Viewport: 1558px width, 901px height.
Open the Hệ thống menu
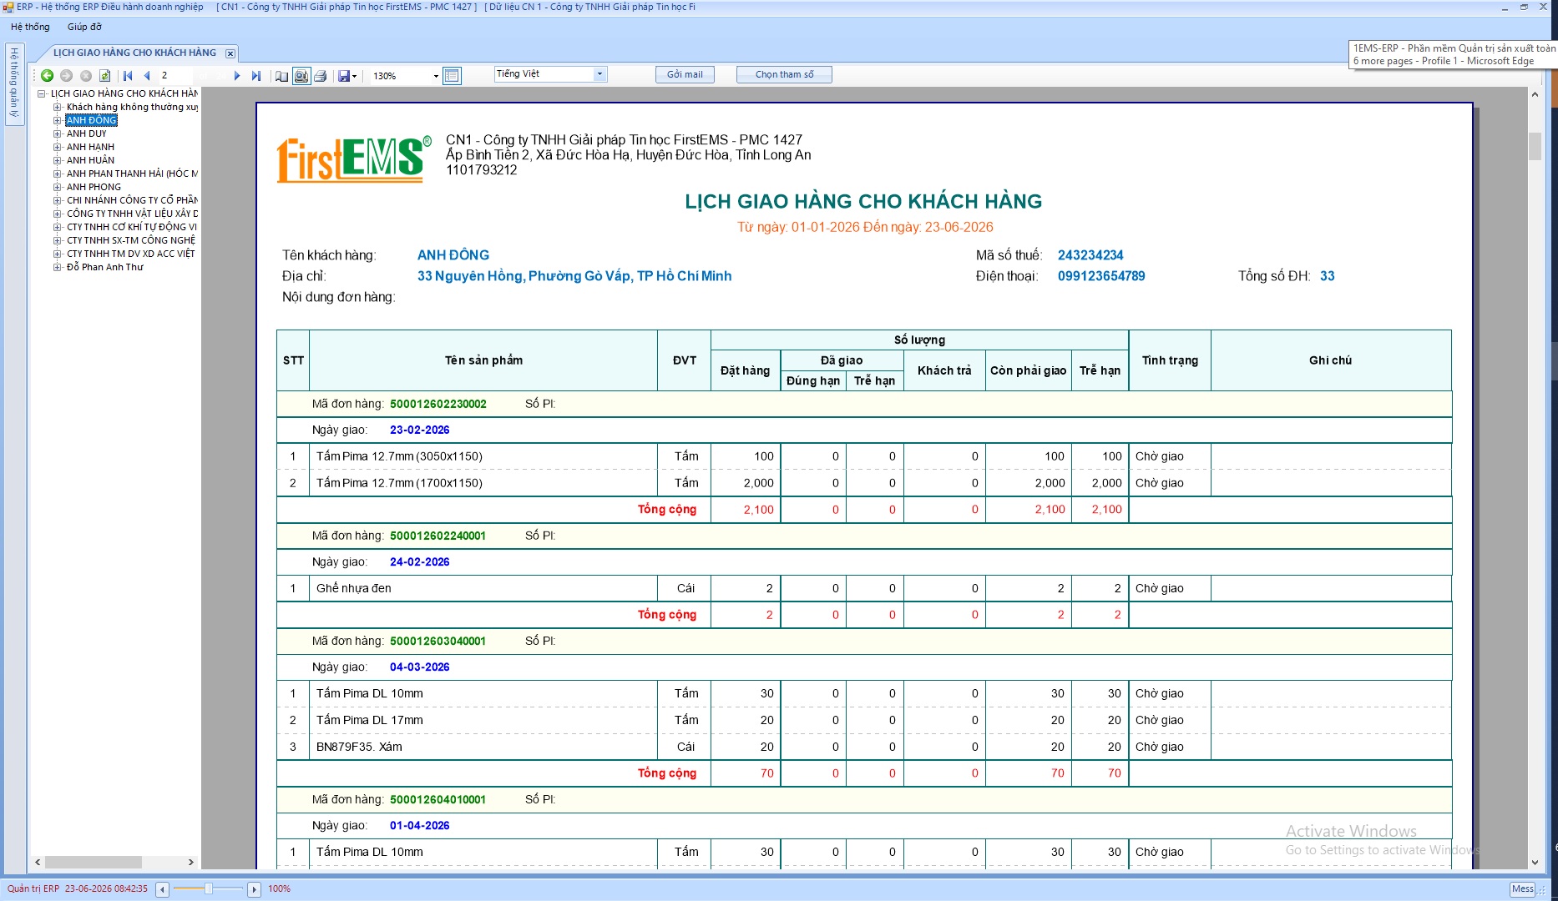(30, 27)
